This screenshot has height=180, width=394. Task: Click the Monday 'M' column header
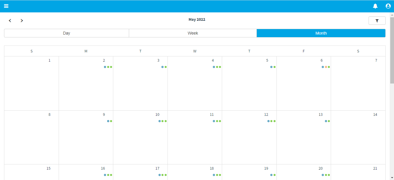click(86, 51)
